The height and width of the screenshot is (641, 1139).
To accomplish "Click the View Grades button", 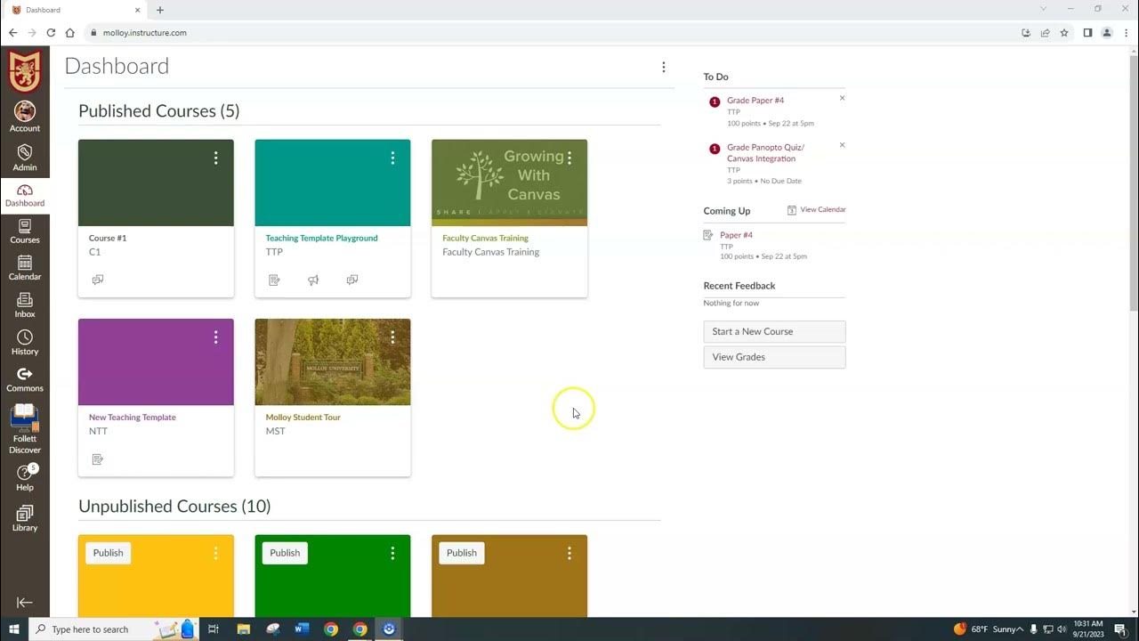I will 774,357.
